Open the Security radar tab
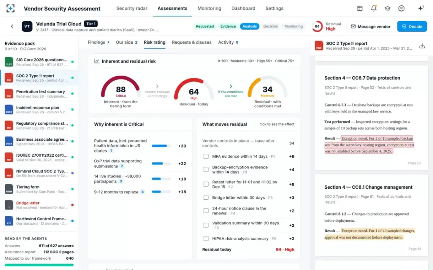This screenshot has height=270, width=433. (x=132, y=8)
